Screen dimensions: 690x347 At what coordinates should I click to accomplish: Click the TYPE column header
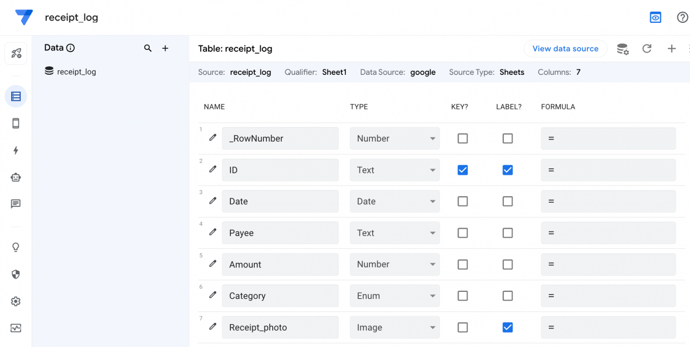(359, 107)
